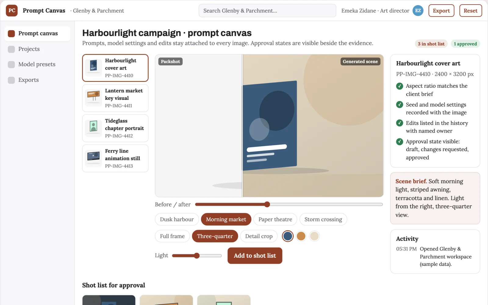Click the Export button
Viewport: 488px width, 305px height.
point(441,11)
